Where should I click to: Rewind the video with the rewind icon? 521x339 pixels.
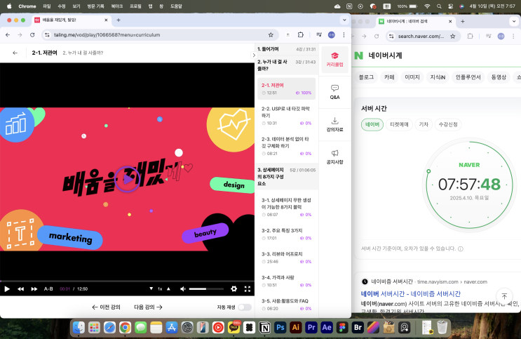coord(20,288)
